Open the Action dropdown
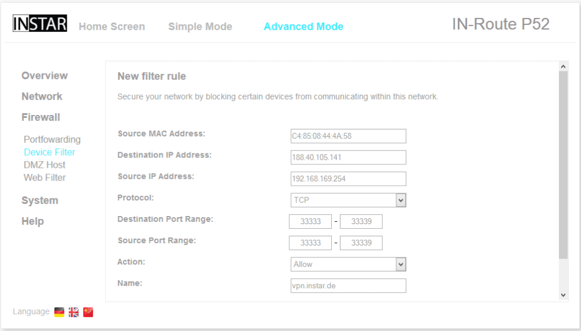The width and height of the screenshot is (581, 331). click(x=348, y=264)
